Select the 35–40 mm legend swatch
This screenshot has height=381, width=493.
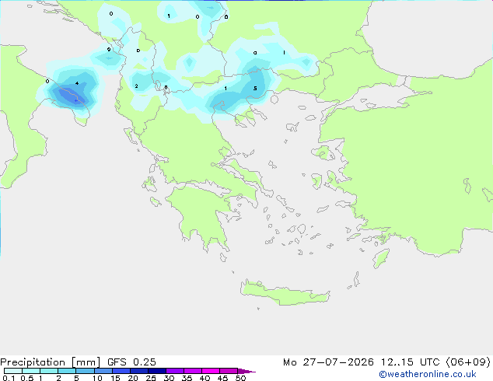[193, 371]
